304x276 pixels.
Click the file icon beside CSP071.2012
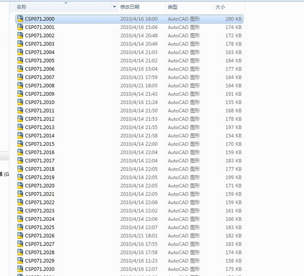(20, 119)
